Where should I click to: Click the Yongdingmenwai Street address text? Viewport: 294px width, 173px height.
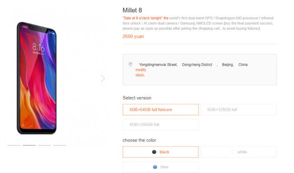(158, 65)
